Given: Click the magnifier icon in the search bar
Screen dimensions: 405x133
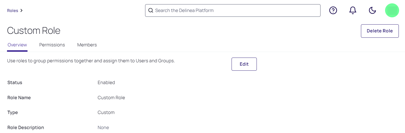Looking at the screenshot, I should point(151,10).
